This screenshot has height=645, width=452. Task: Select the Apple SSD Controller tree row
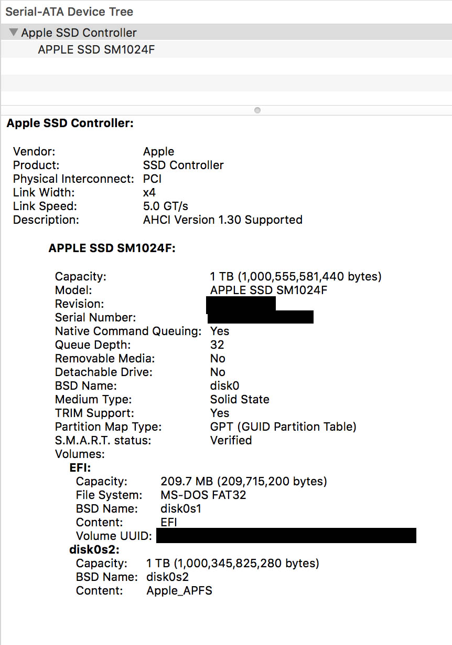(79, 32)
